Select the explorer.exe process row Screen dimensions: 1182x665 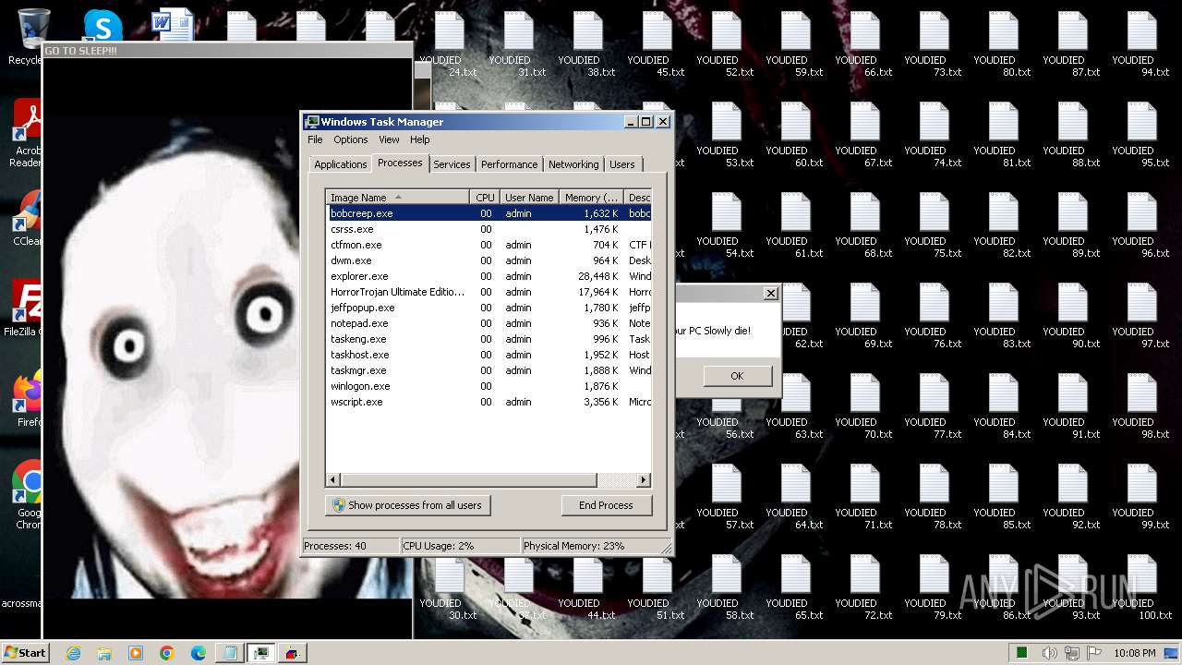(x=488, y=276)
